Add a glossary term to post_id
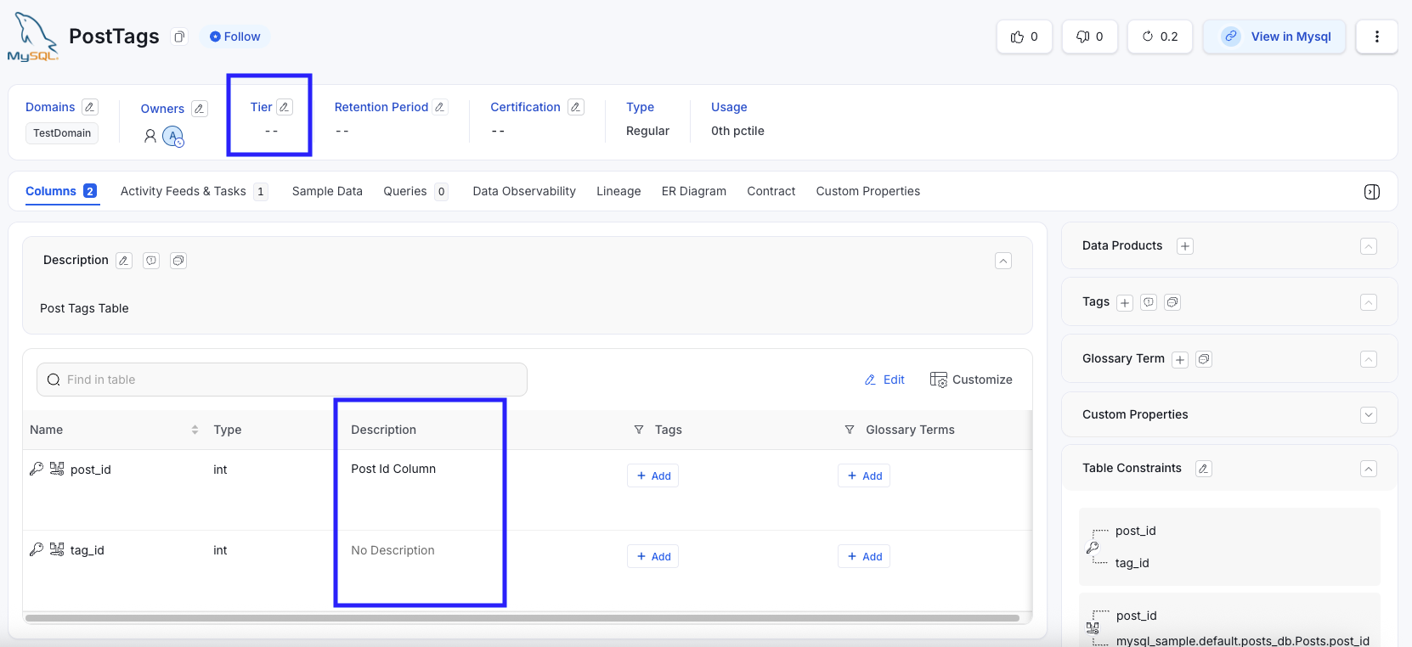The height and width of the screenshot is (647, 1412). [x=864, y=475]
